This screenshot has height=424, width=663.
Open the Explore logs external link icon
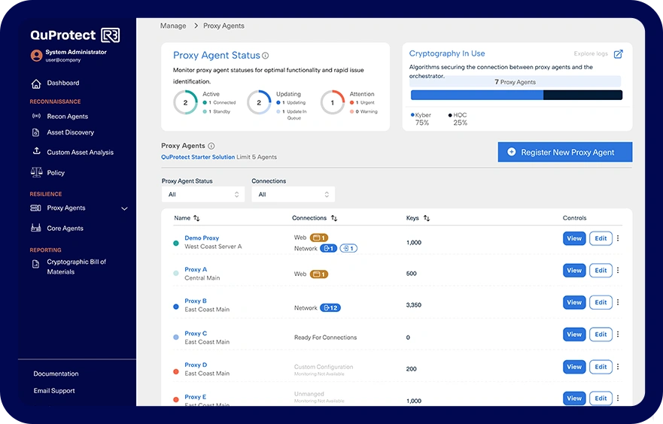click(618, 53)
